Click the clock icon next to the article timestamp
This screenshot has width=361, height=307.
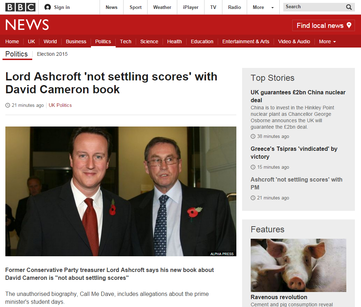(x=8, y=105)
